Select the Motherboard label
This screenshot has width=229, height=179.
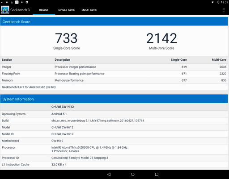tap(10, 141)
